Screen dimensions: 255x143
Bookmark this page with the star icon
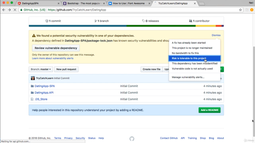(240, 10)
